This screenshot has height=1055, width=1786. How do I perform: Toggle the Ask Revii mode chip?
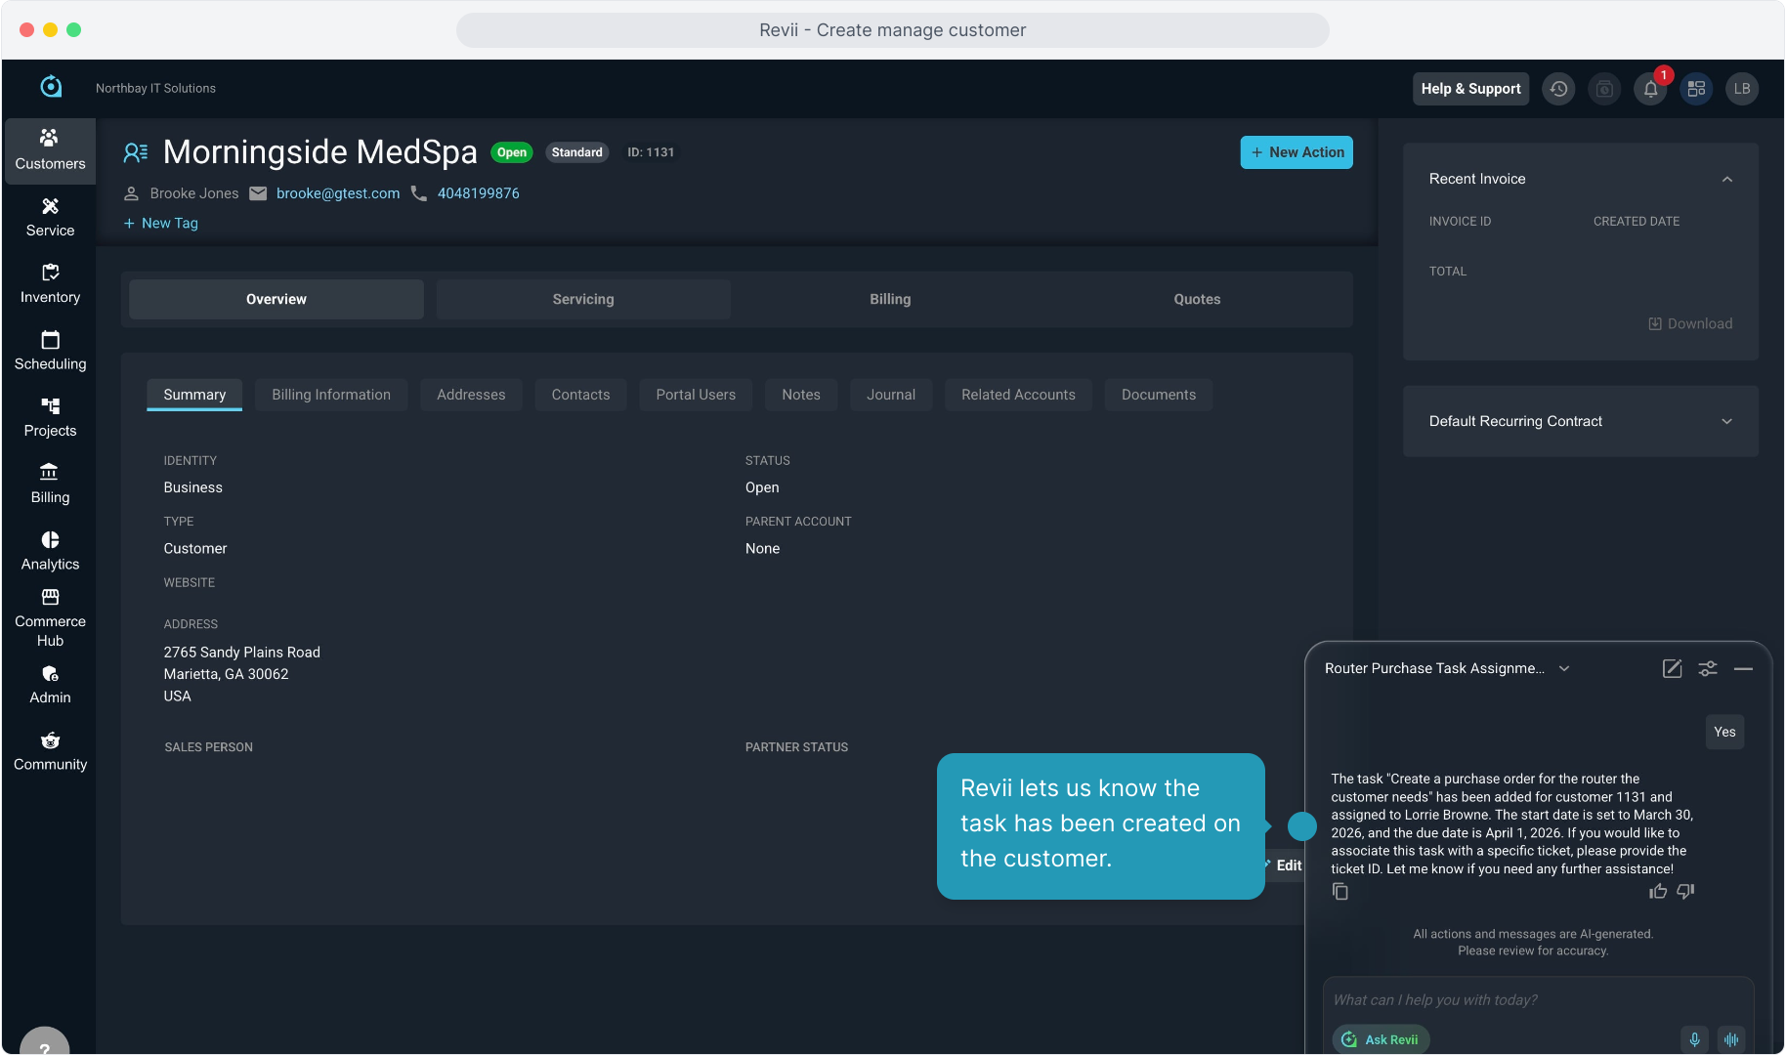1381,1039
